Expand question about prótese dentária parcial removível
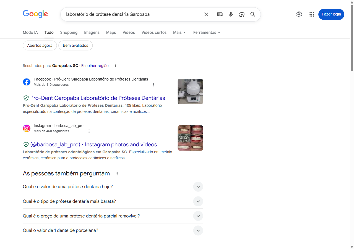The height and width of the screenshot is (249, 354). point(113,216)
